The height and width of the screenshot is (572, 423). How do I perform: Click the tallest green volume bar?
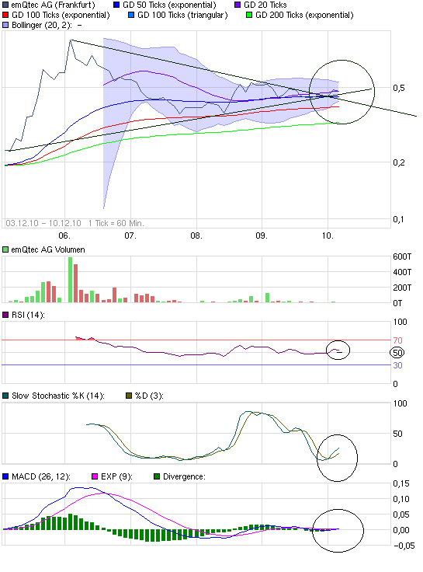click(71, 280)
